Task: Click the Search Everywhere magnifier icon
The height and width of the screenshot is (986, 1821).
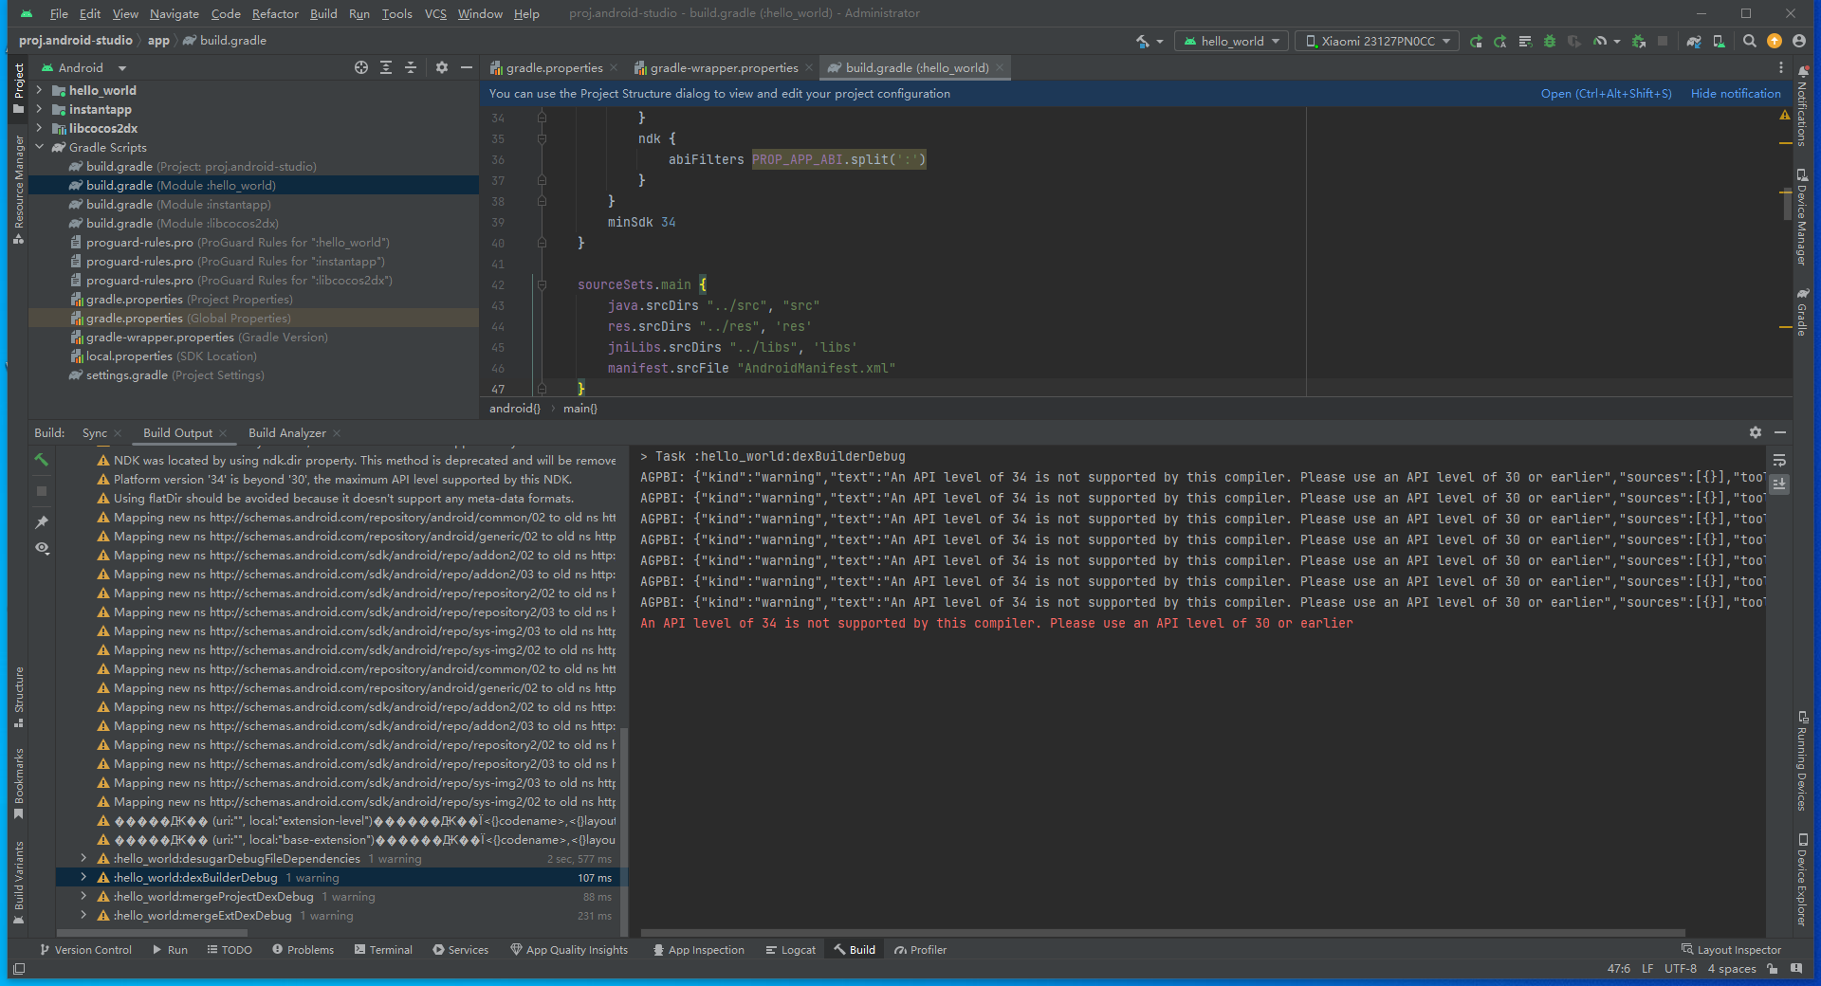Action: click(x=1750, y=41)
